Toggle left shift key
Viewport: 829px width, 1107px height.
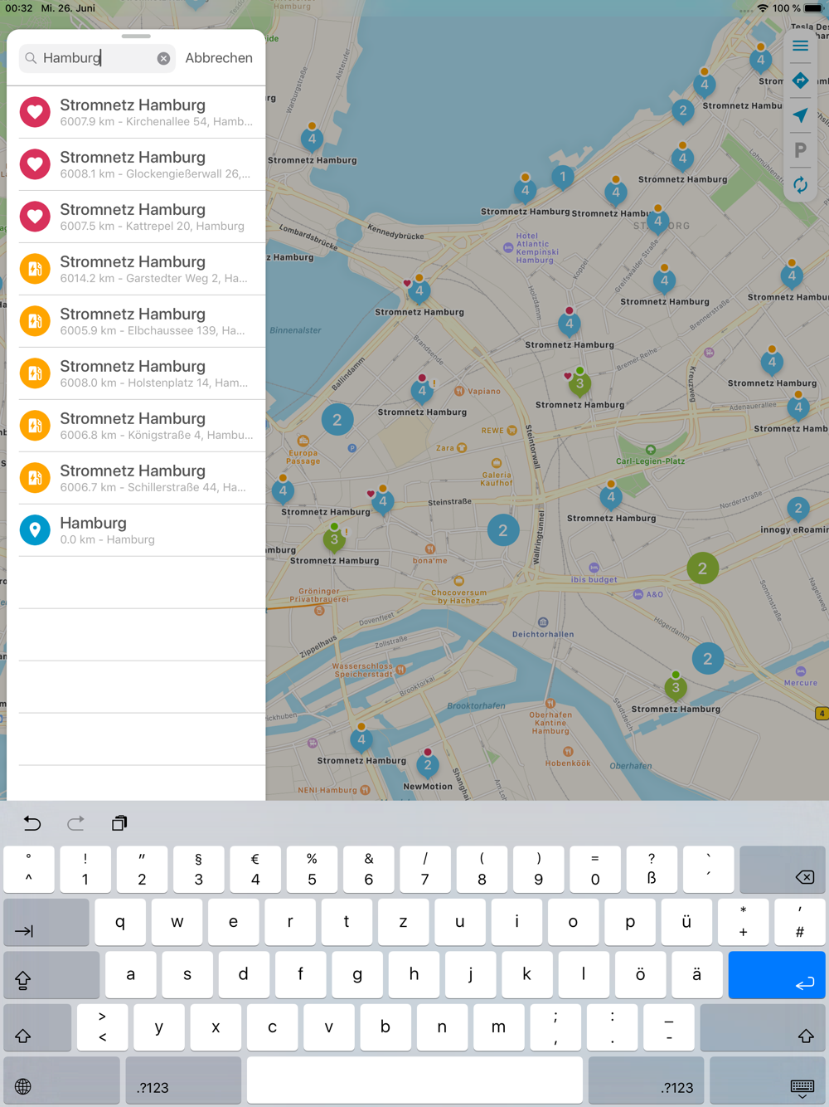coord(37,1028)
